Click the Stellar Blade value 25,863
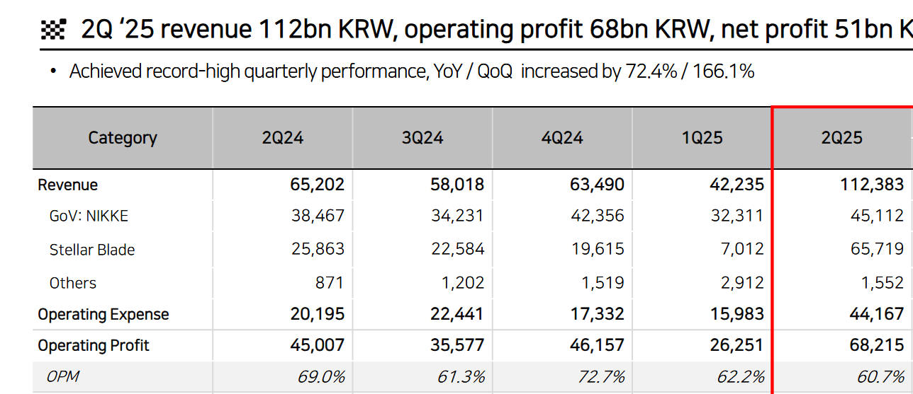Image resolution: width=913 pixels, height=394 pixels. tap(318, 250)
